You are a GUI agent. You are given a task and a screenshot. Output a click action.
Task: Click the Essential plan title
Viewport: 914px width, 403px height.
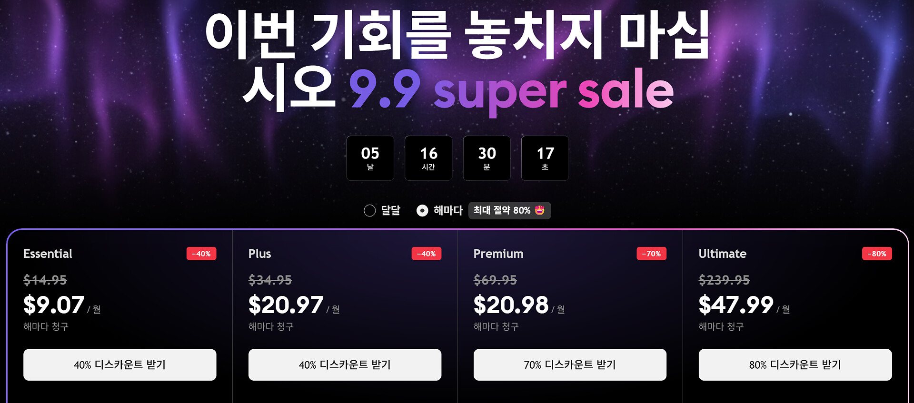tap(48, 254)
